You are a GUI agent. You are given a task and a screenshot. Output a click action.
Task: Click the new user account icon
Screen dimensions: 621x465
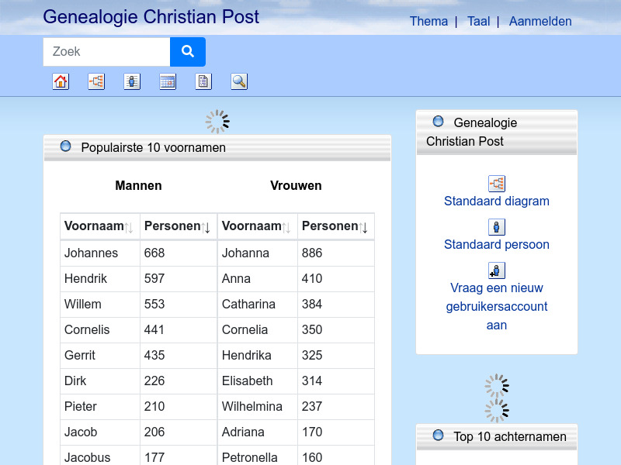[497, 270]
